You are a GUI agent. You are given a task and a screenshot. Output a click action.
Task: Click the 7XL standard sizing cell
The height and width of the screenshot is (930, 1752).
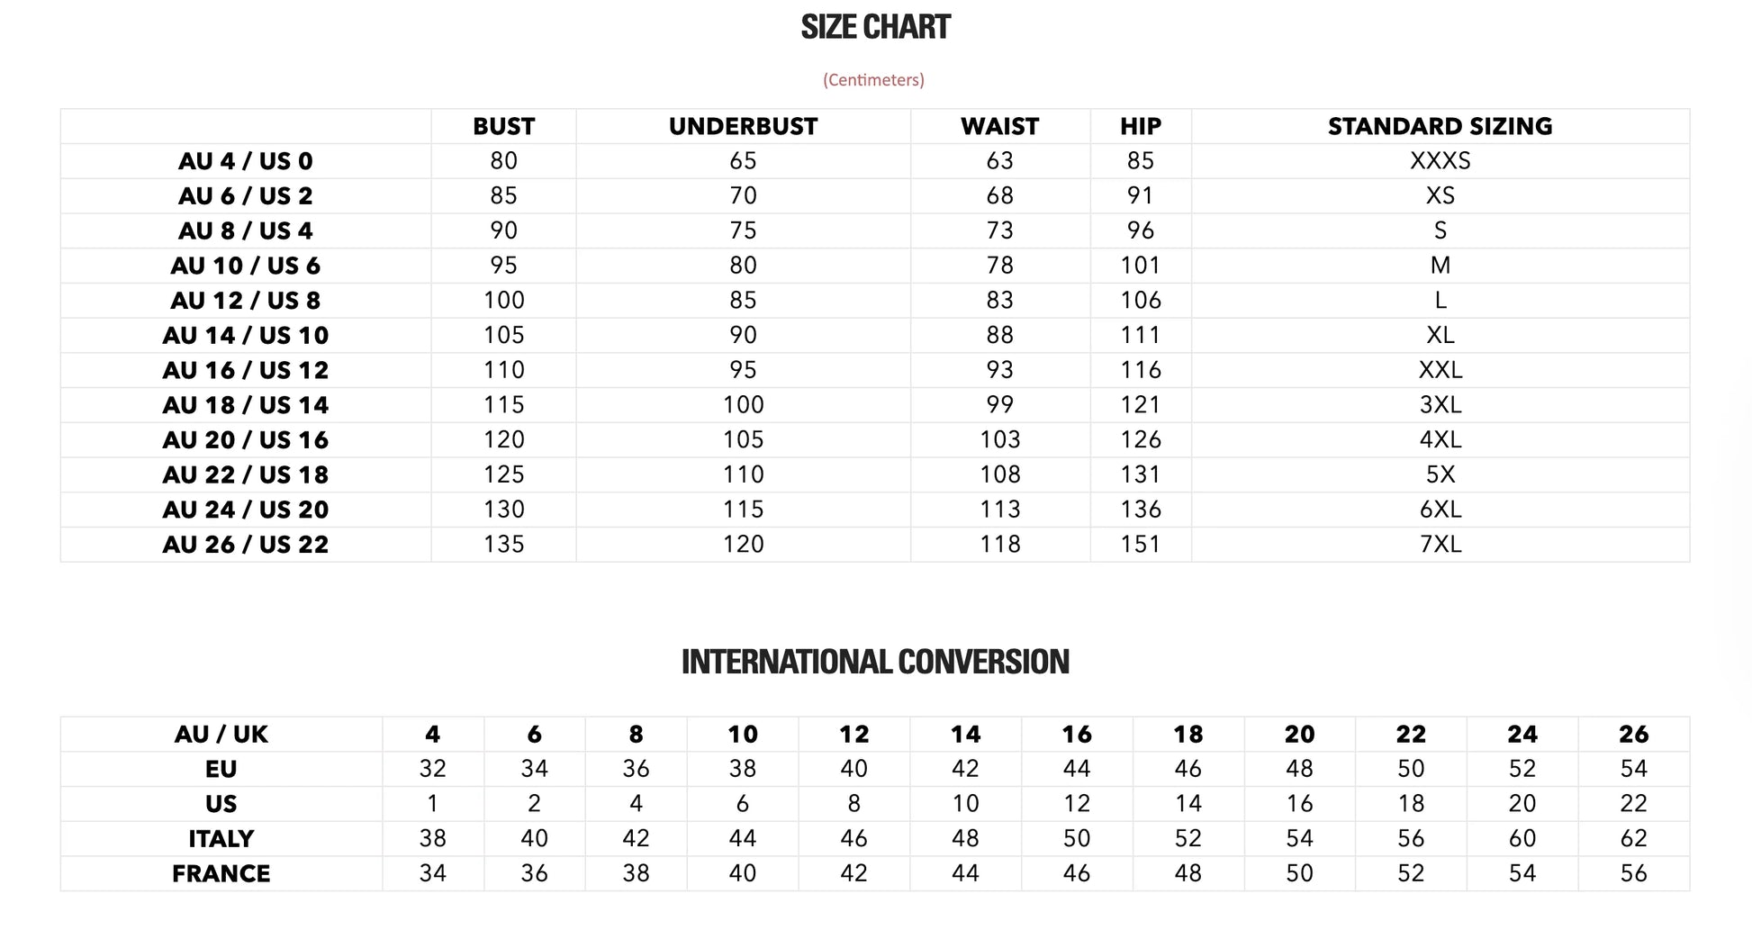click(1440, 545)
